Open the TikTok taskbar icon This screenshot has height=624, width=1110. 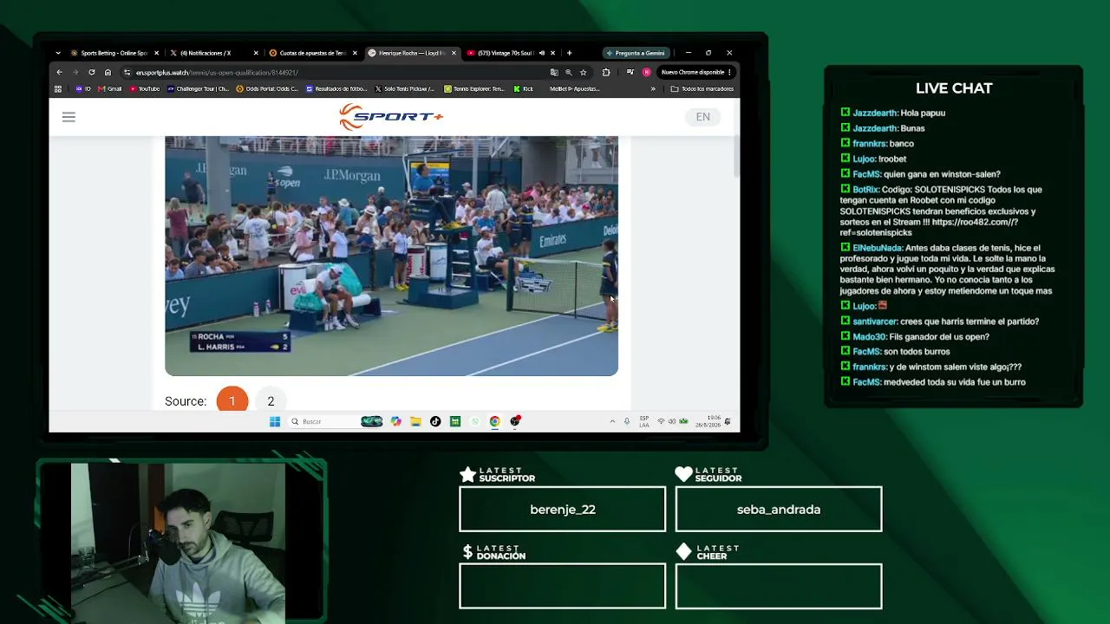435,421
